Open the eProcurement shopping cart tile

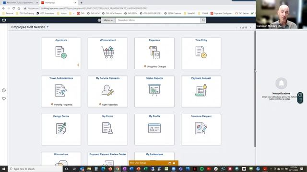(107, 53)
